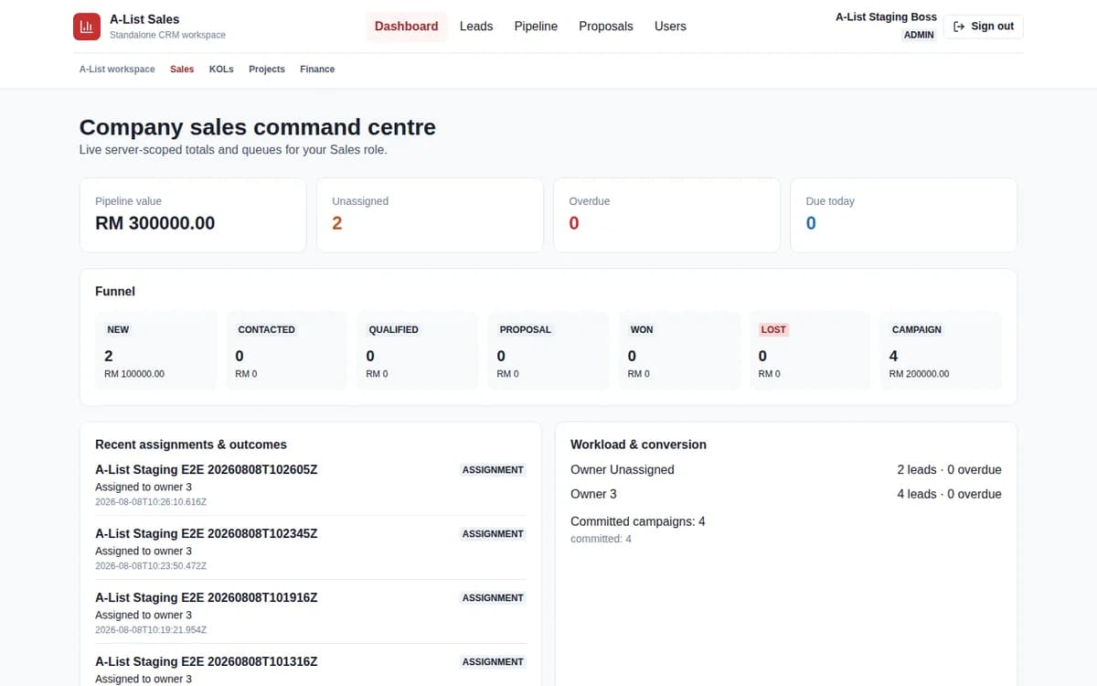This screenshot has height=686, width=1097.
Task: Go to the KOLs section
Action: pyautogui.click(x=221, y=70)
